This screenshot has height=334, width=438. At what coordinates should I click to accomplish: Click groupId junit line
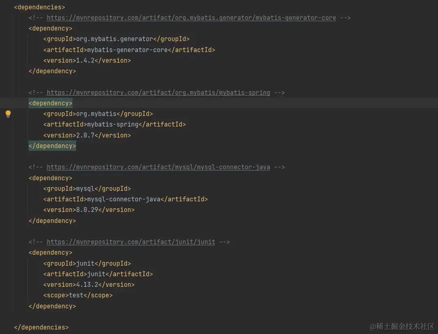pyautogui.click(x=87, y=264)
